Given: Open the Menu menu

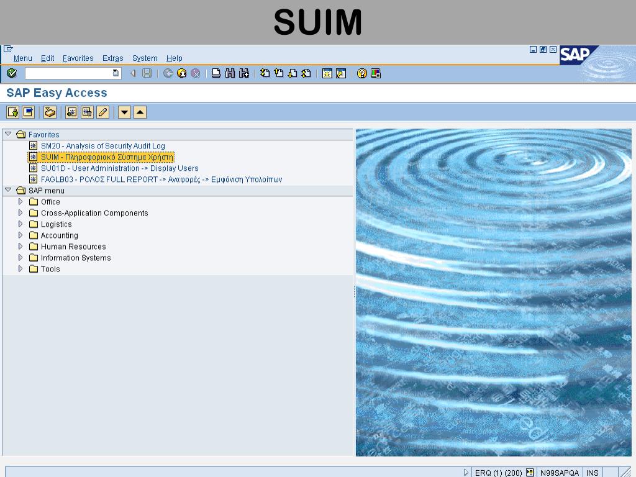Looking at the screenshot, I should [23, 58].
